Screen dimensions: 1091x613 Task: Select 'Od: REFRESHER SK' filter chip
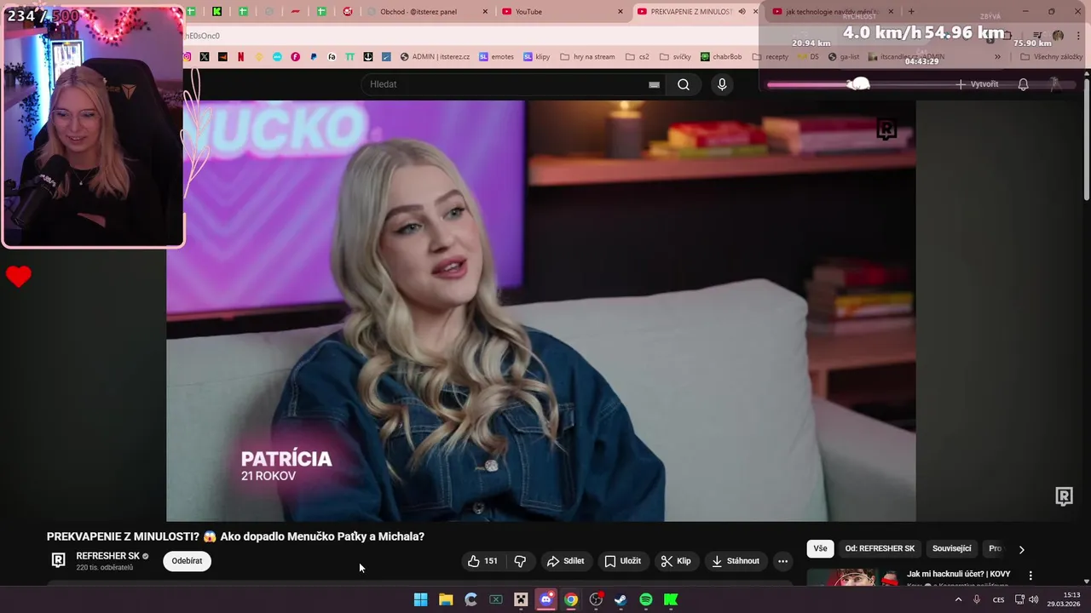point(880,548)
